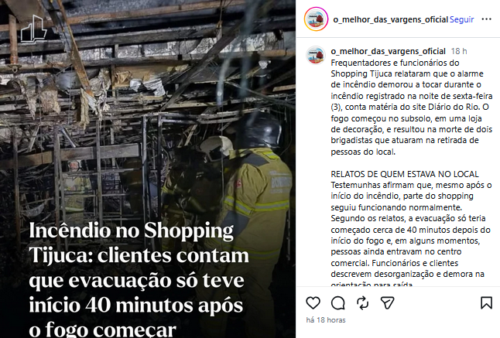Click the 18 h timestamp beside caption
Viewport: 500px width, 338px height.
[458, 51]
